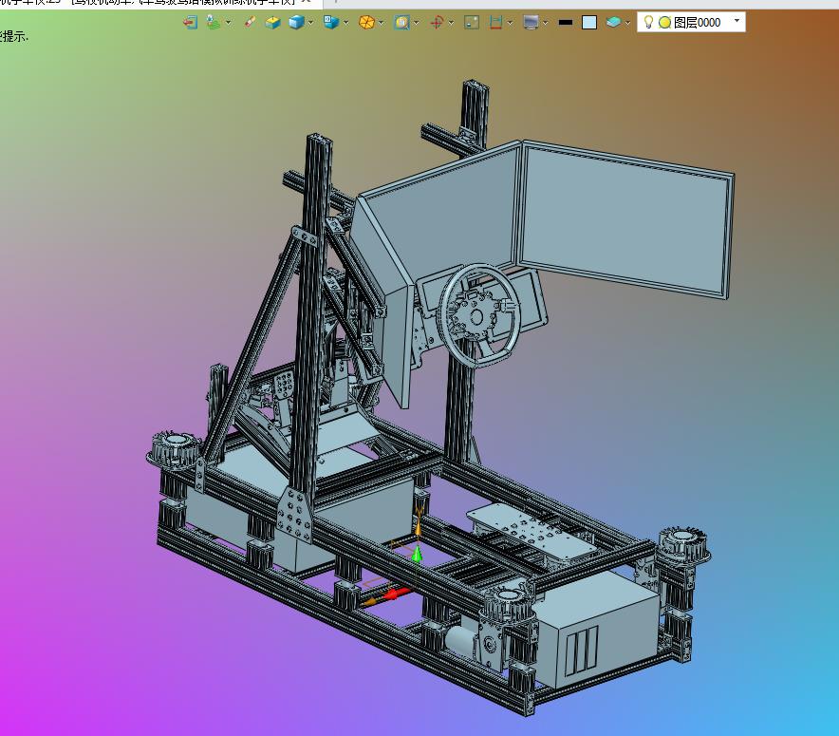Click the orange polyhedron icon
Image resolution: width=839 pixels, height=736 pixels.
[x=366, y=23]
